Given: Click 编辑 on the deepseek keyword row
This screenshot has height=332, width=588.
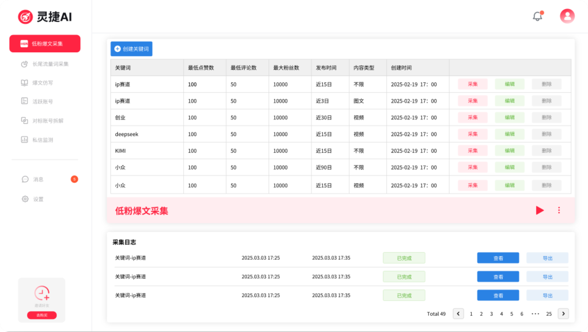Looking at the screenshot, I should (x=509, y=134).
